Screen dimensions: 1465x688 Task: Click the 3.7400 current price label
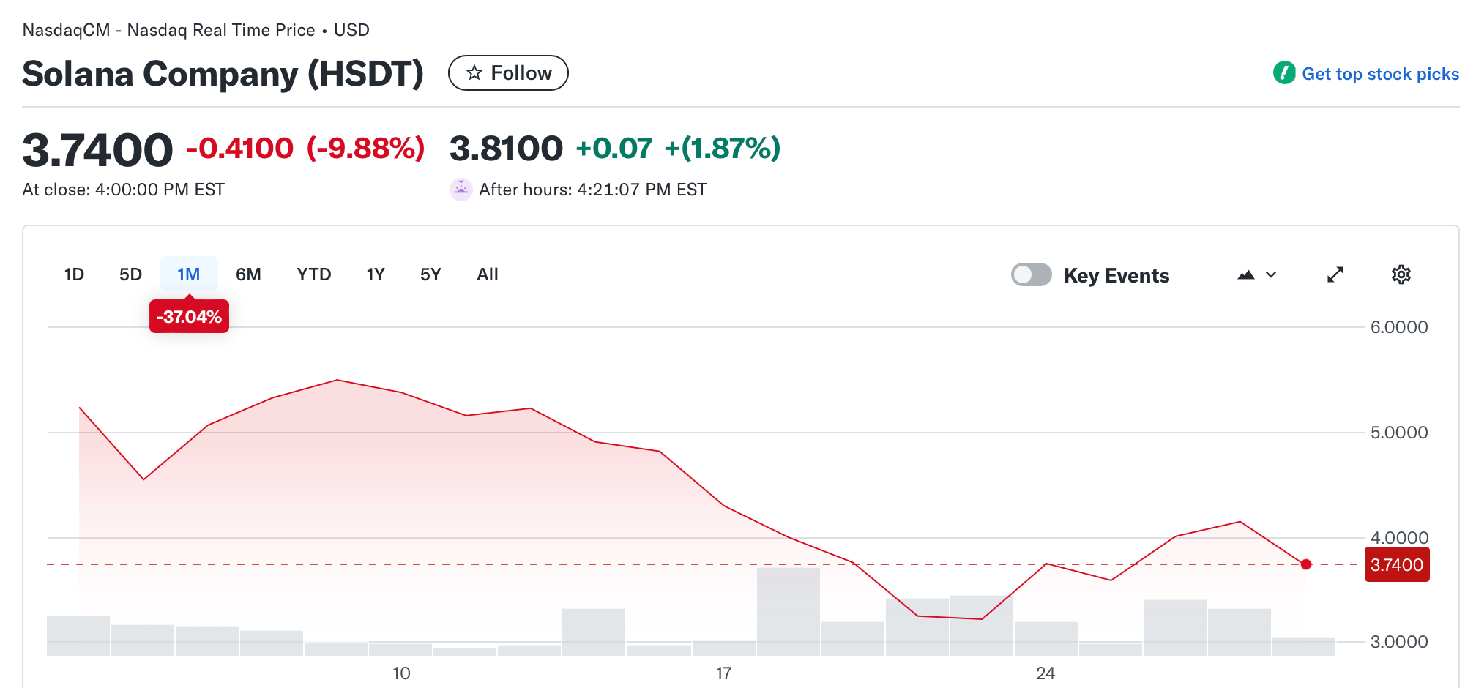(x=1396, y=565)
